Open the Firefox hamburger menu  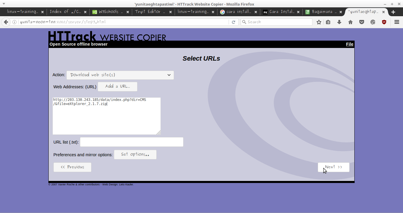click(x=397, y=22)
